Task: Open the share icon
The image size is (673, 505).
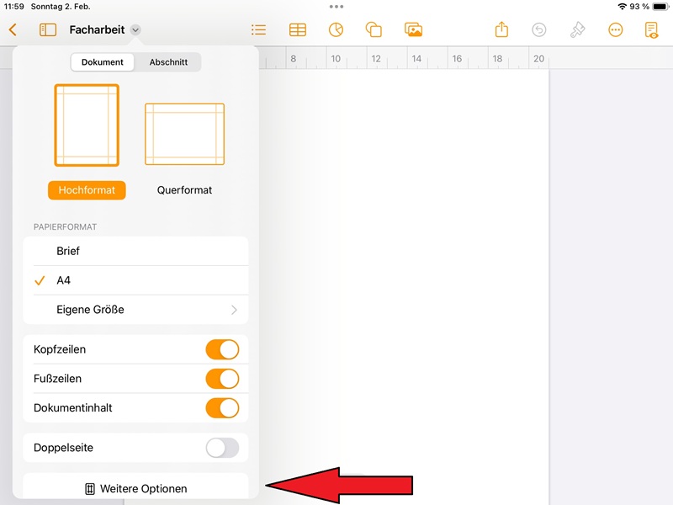Action: 501,29
